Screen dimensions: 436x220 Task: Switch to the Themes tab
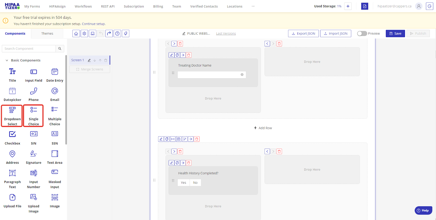(x=47, y=34)
